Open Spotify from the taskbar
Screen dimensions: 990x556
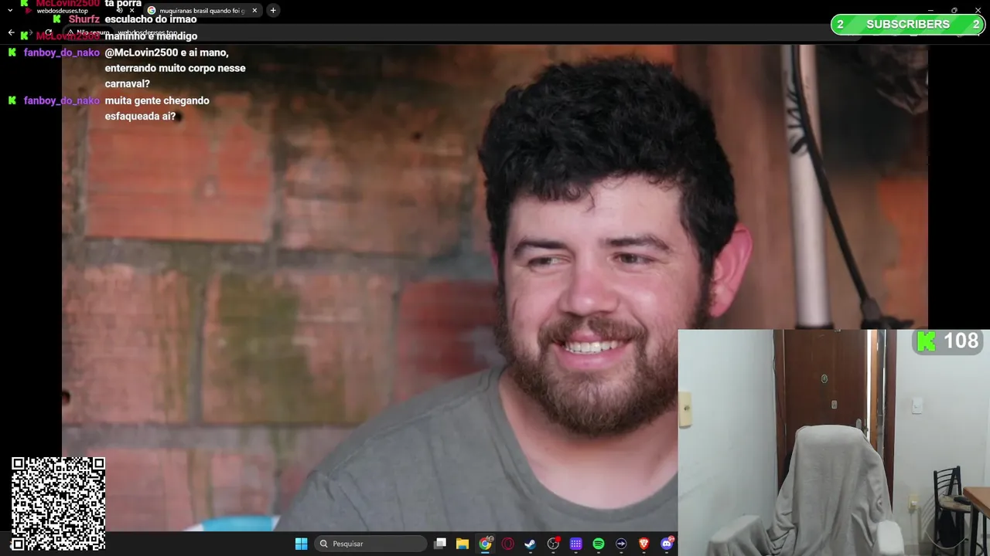(599, 544)
